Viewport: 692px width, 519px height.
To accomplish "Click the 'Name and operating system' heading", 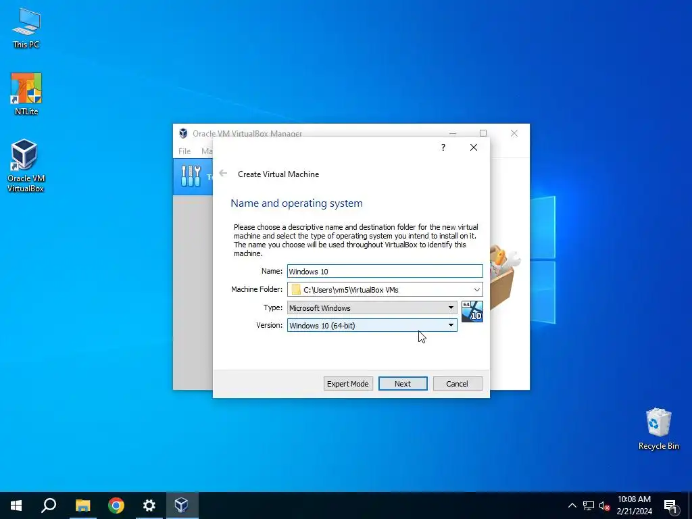I will point(297,203).
